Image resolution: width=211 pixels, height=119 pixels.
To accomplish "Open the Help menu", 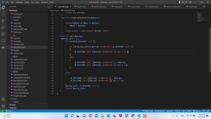I will click(x=52, y=2).
